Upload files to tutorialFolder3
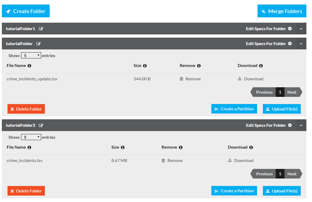This screenshot has width=312, height=202. [x=281, y=190]
